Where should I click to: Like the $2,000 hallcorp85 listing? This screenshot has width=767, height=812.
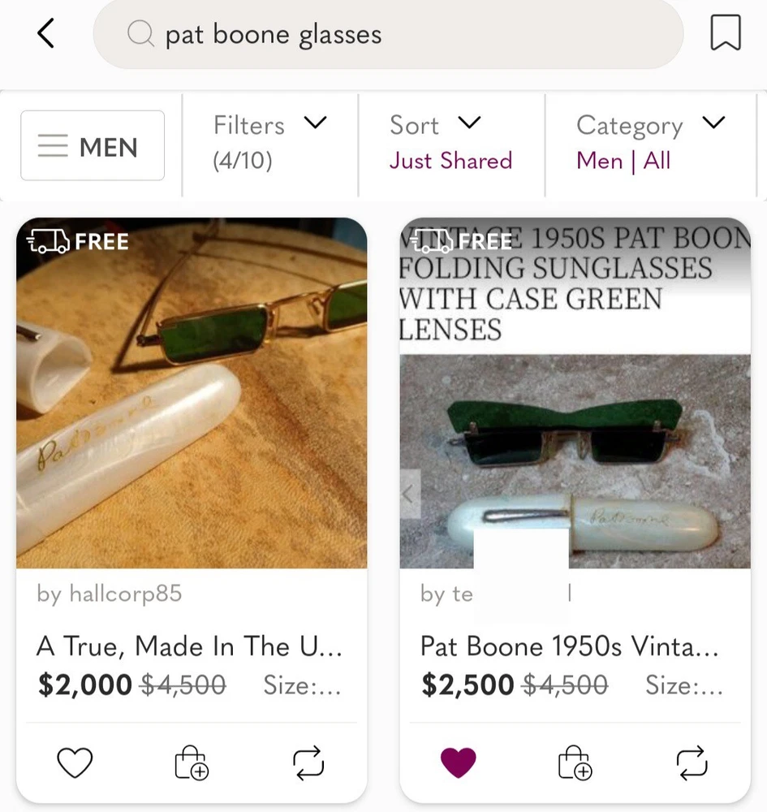(x=75, y=762)
